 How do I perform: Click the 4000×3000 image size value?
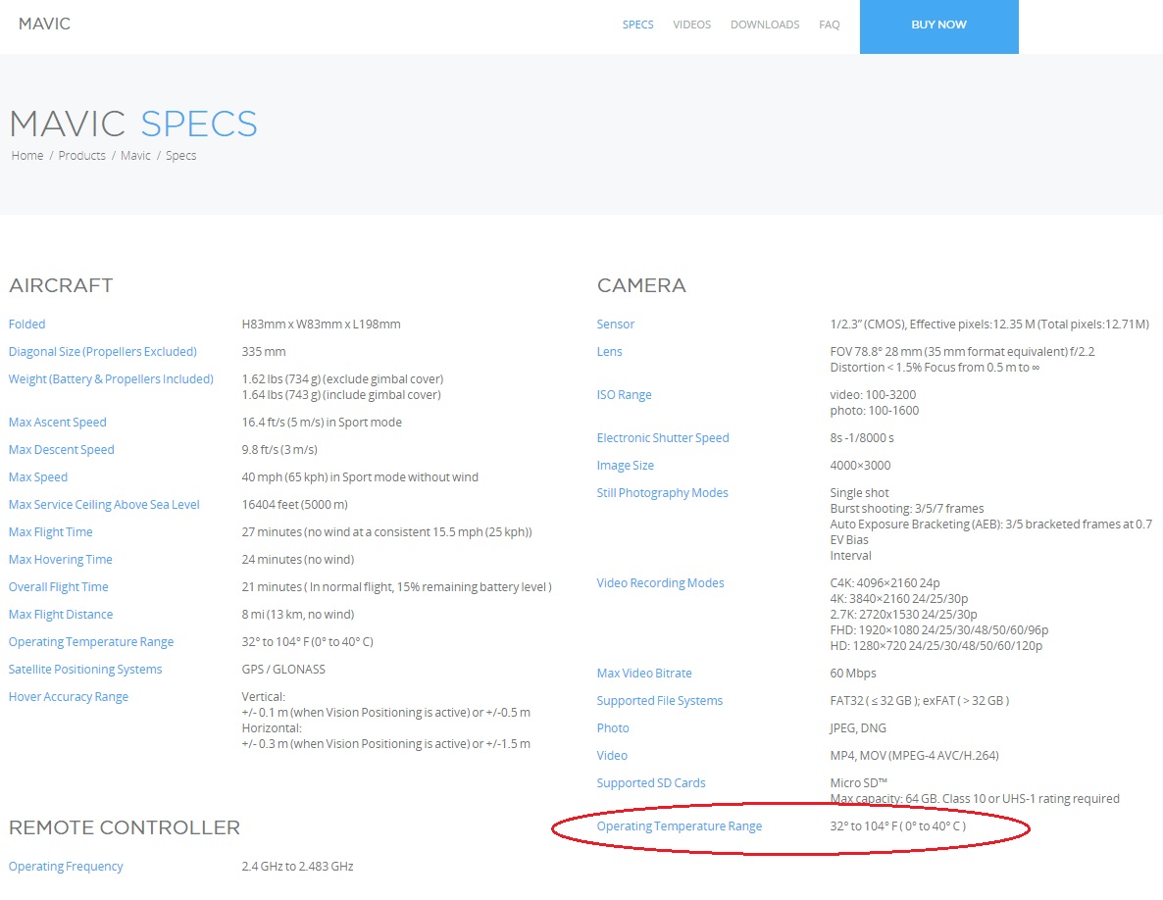pyautogui.click(x=860, y=465)
